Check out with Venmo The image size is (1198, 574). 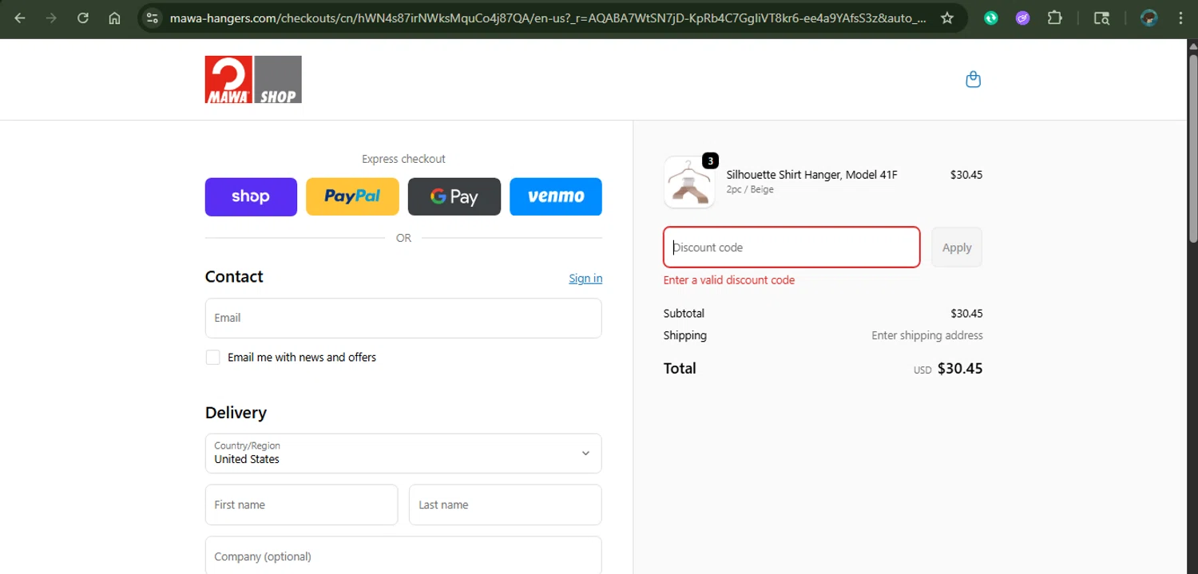[x=556, y=196]
